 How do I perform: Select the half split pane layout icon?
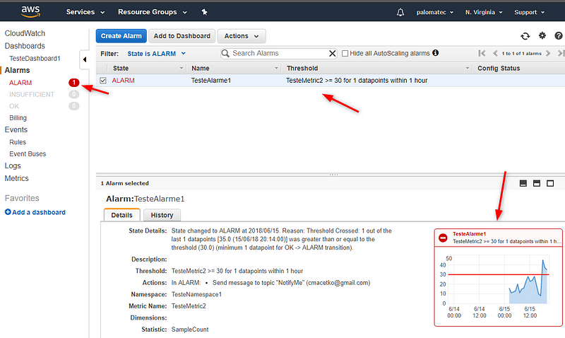pyautogui.click(x=537, y=183)
